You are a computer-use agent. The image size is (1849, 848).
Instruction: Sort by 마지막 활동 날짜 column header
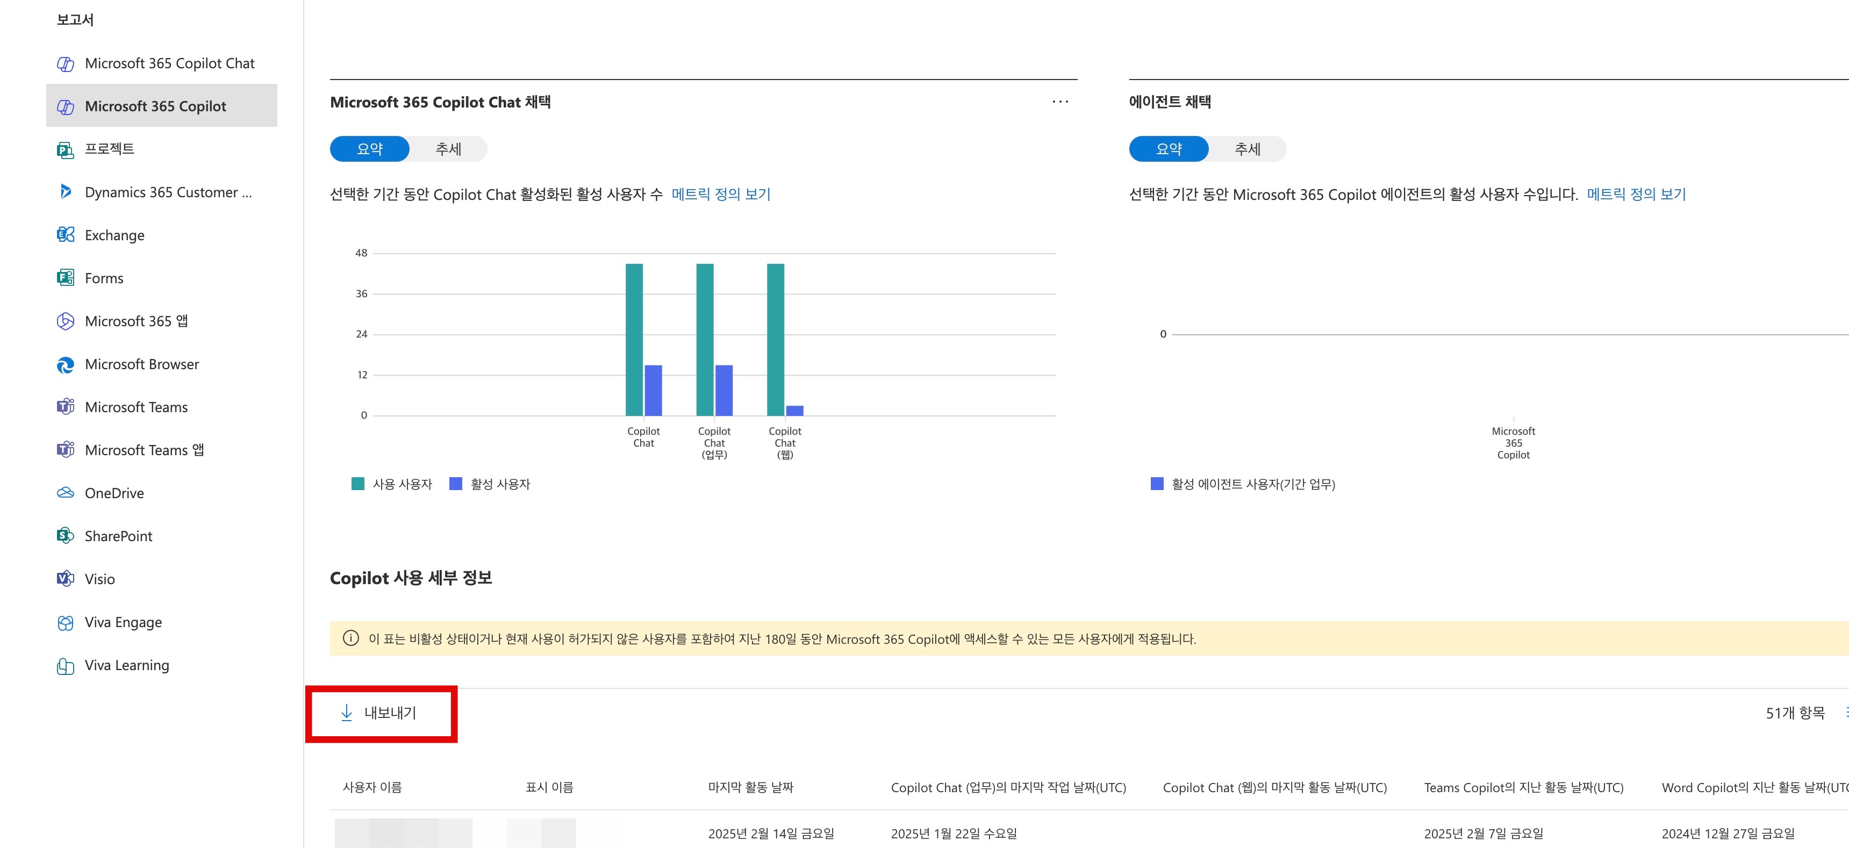(x=750, y=788)
